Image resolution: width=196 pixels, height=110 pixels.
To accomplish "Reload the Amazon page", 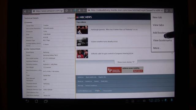I will click(67, 11).
